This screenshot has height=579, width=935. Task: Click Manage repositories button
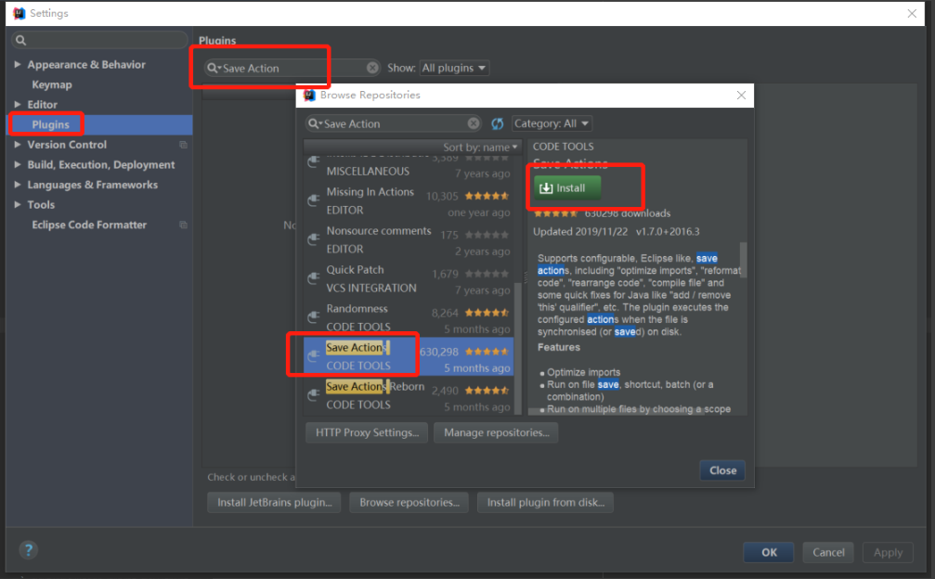coord(496,432)
